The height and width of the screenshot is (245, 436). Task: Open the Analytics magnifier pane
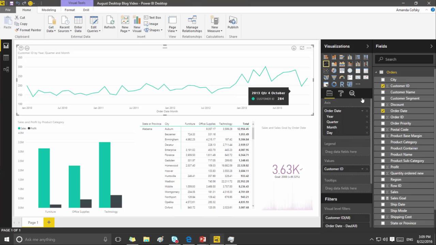[x=352, y=93]
